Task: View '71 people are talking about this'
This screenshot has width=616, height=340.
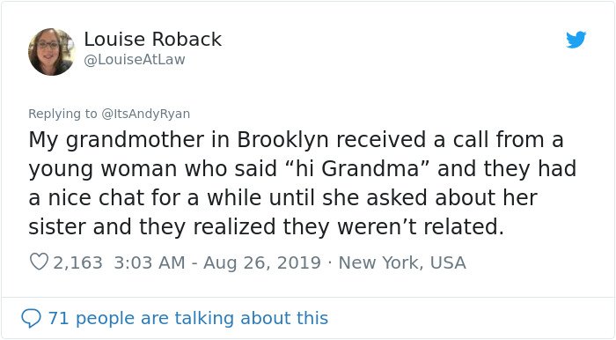Action: pos(187,318)
